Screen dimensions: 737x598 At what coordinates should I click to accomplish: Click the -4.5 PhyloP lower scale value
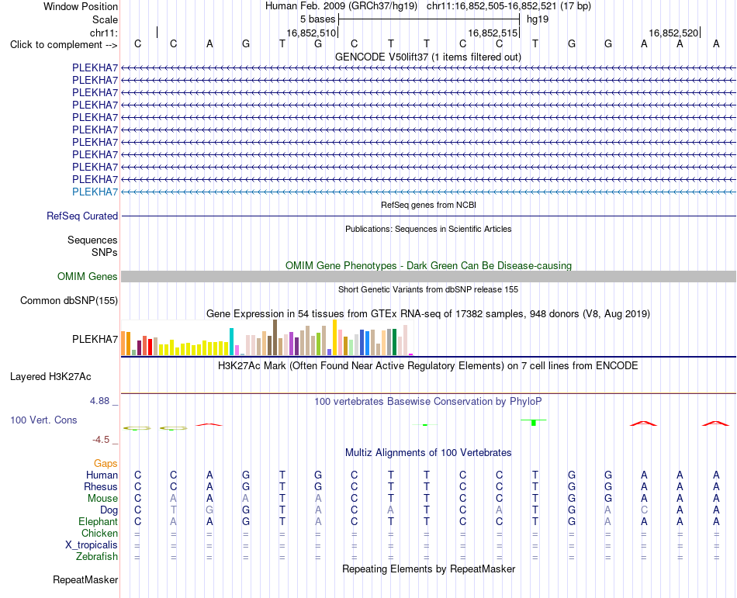[x=101, y=440]
